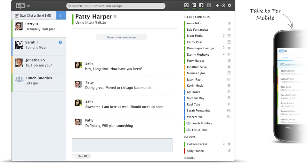Image resolution: width=307 pixels, height=164 pixels.
Task: Open the settings gear icon
Action: coord(230,5)
